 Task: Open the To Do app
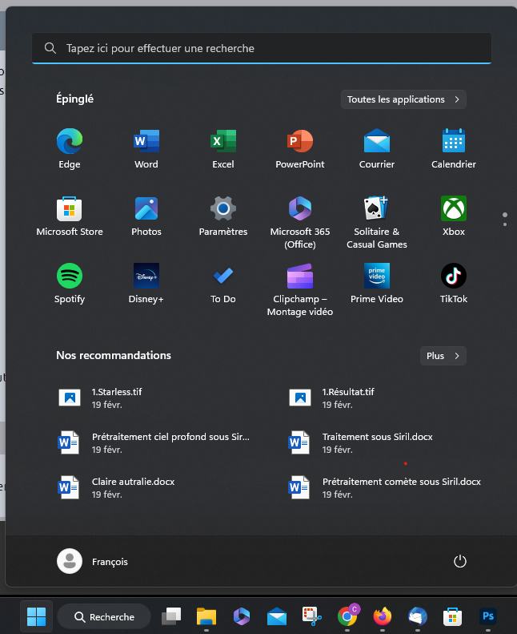pos(223,284)
